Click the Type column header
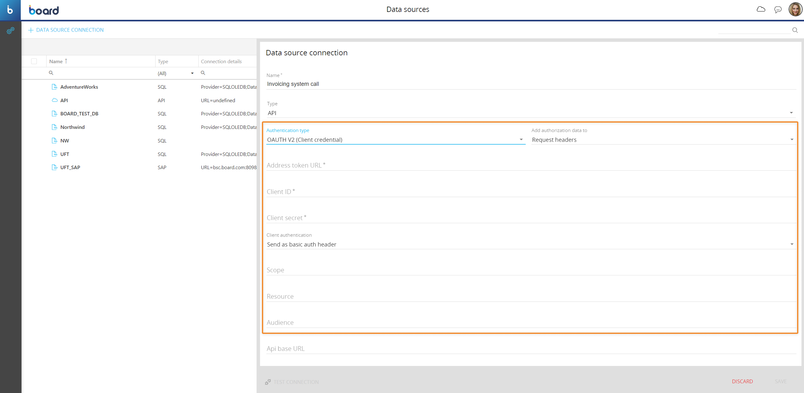Viewport: 804px width, 393px height. (163, 62)
